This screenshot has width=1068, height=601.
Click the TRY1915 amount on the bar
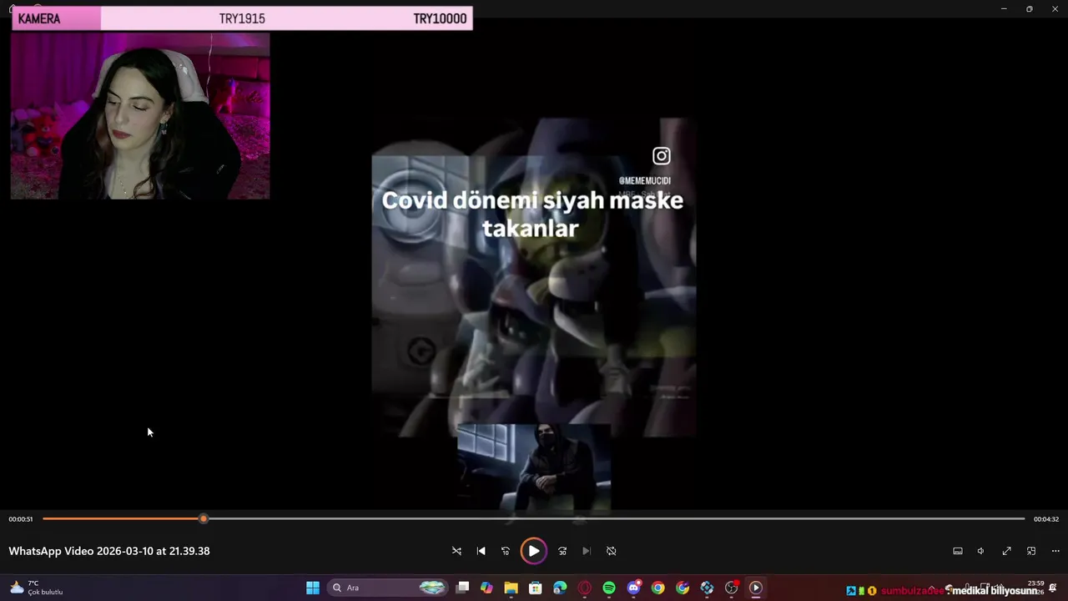click(x=242, y=18)
